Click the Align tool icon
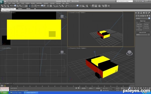151x94 pixels. click(83, 6)
